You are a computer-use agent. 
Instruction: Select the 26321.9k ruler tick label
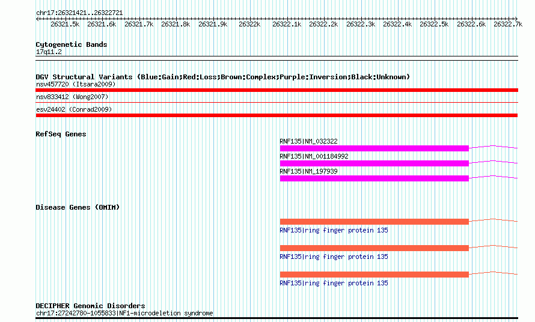(x=213, y=24)
